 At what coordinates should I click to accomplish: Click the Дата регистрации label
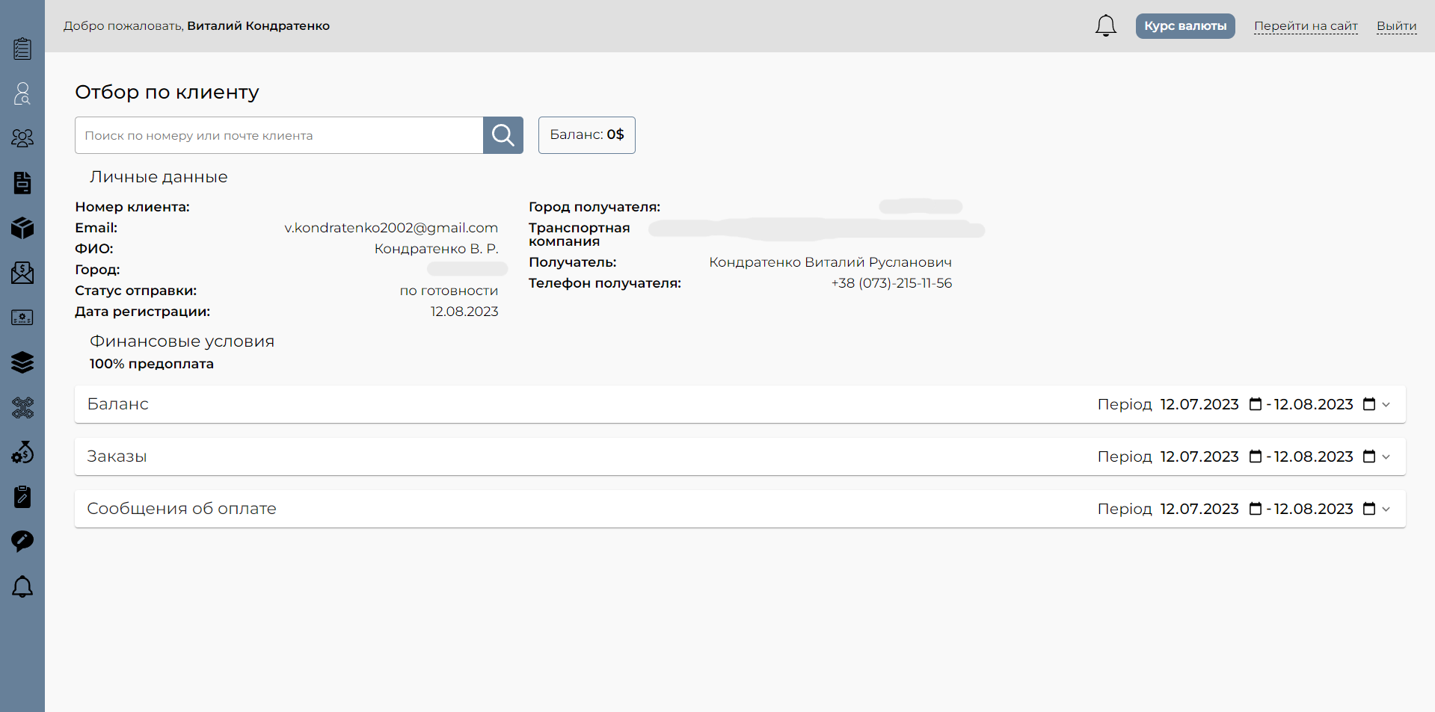click(143, 312)
